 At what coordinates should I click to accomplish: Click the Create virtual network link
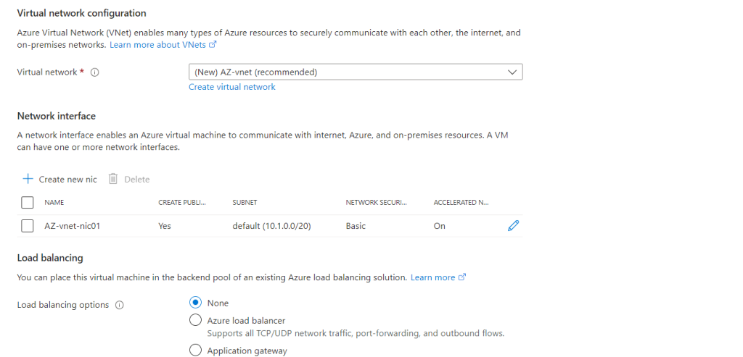232,87
